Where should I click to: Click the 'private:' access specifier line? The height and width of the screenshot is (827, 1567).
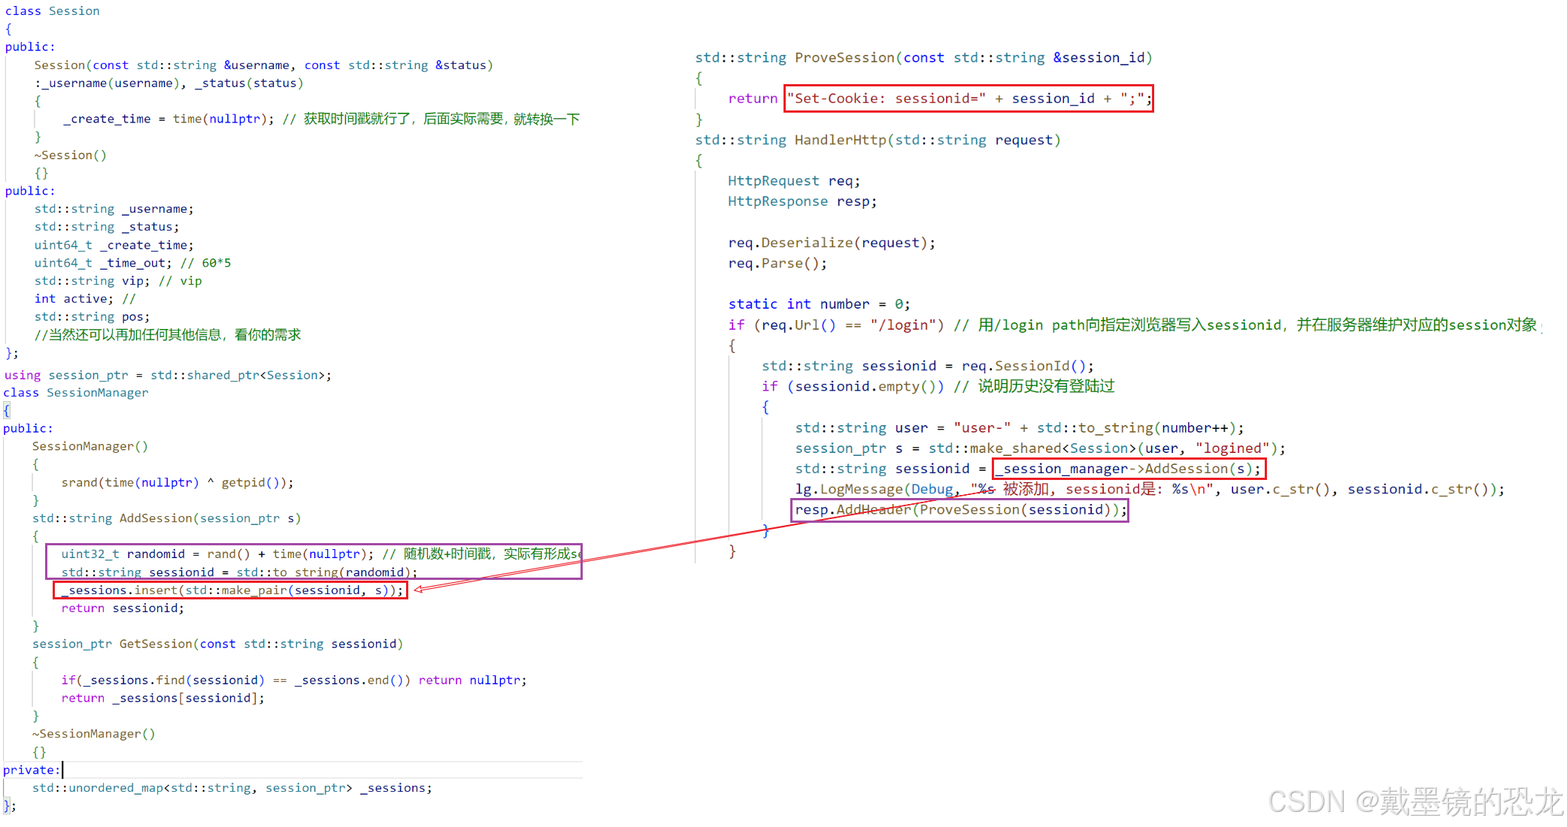click(x=31, y=770)
